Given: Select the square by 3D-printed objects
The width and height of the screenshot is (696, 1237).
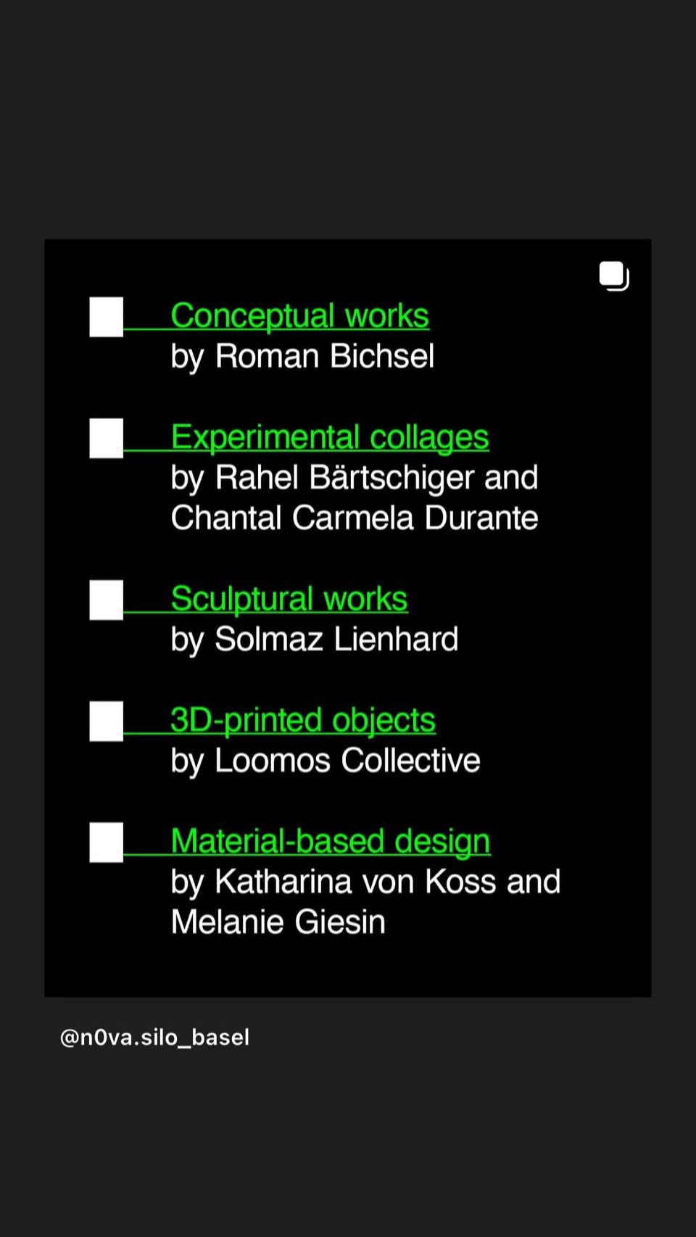Looking at the screenshot, I should coord(107,721).
